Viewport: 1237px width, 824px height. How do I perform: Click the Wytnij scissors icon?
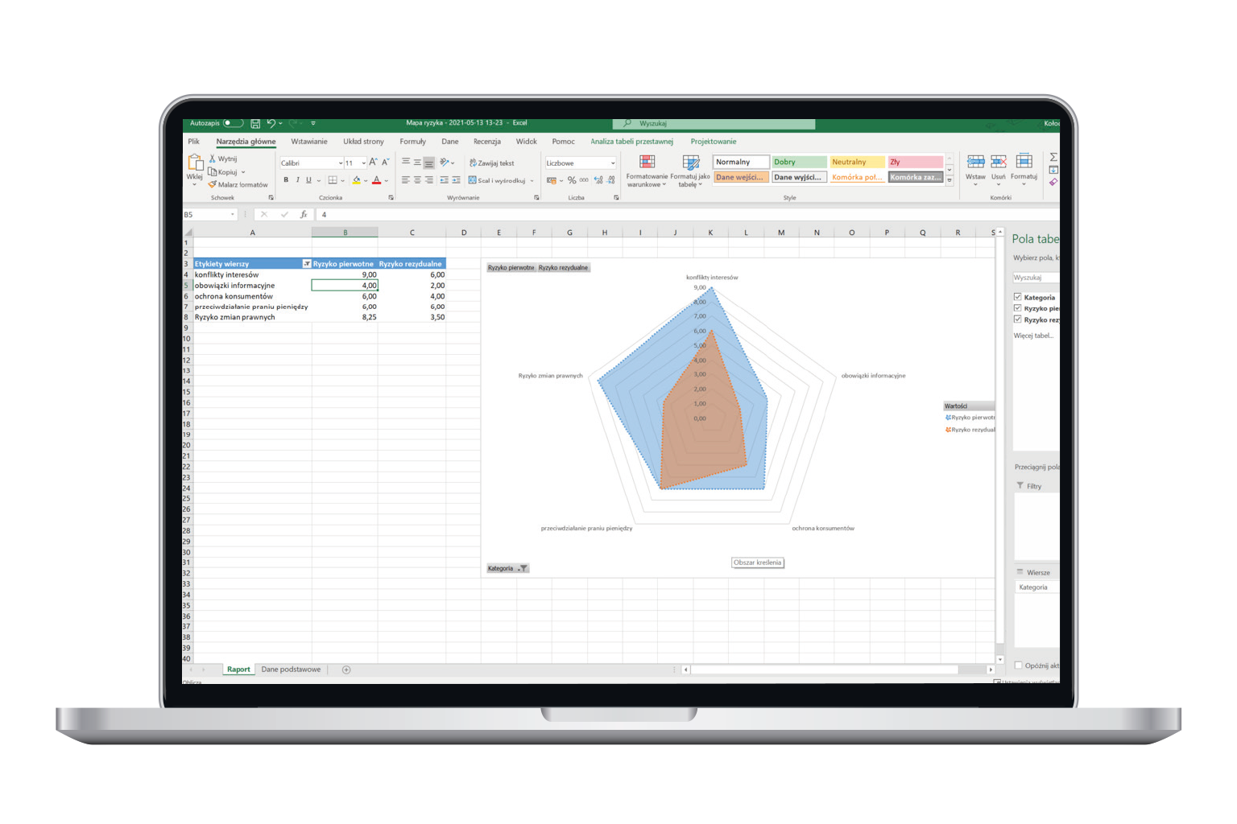click(213, 159)
